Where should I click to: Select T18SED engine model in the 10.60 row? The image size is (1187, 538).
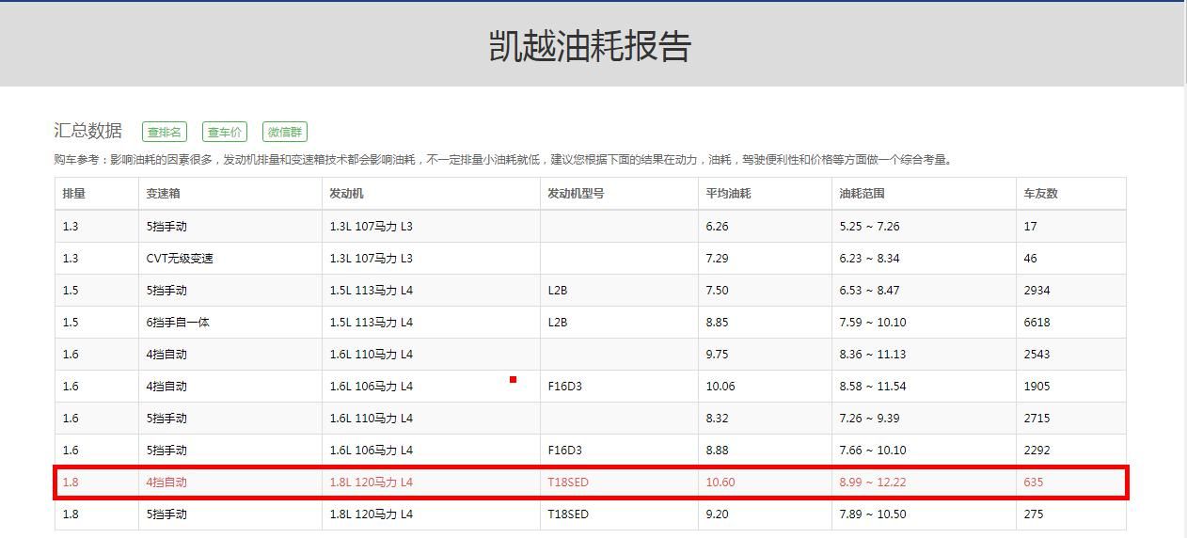568,482
